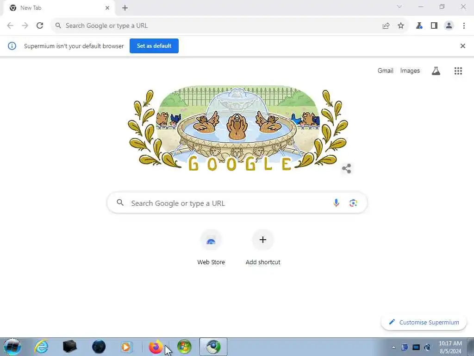Toggle the side panel icon
The image size is (474, 356).
click(x=434, y=26)
